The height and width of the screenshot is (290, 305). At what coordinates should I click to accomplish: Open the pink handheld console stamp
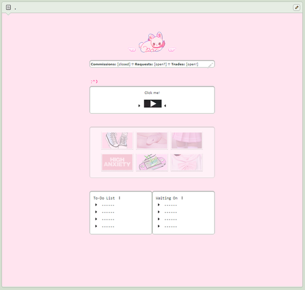point(152,162)
